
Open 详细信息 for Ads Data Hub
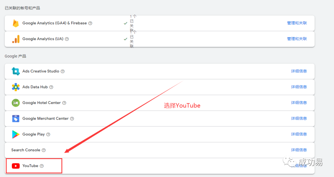click(299, 87)
